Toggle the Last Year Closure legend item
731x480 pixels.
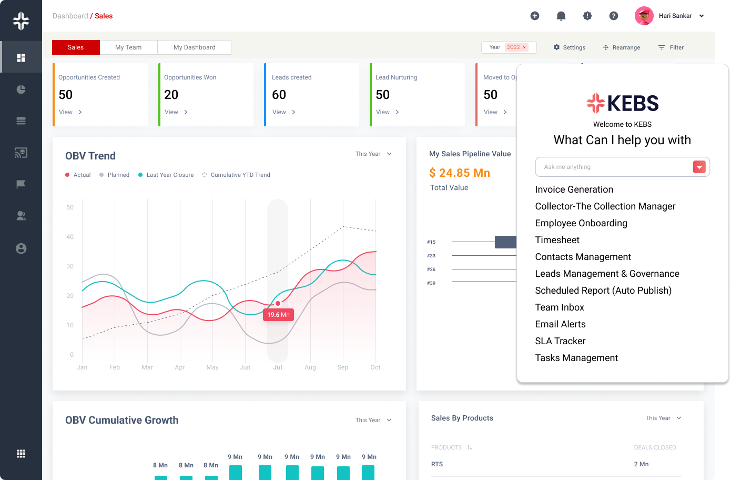coord(166,175)
